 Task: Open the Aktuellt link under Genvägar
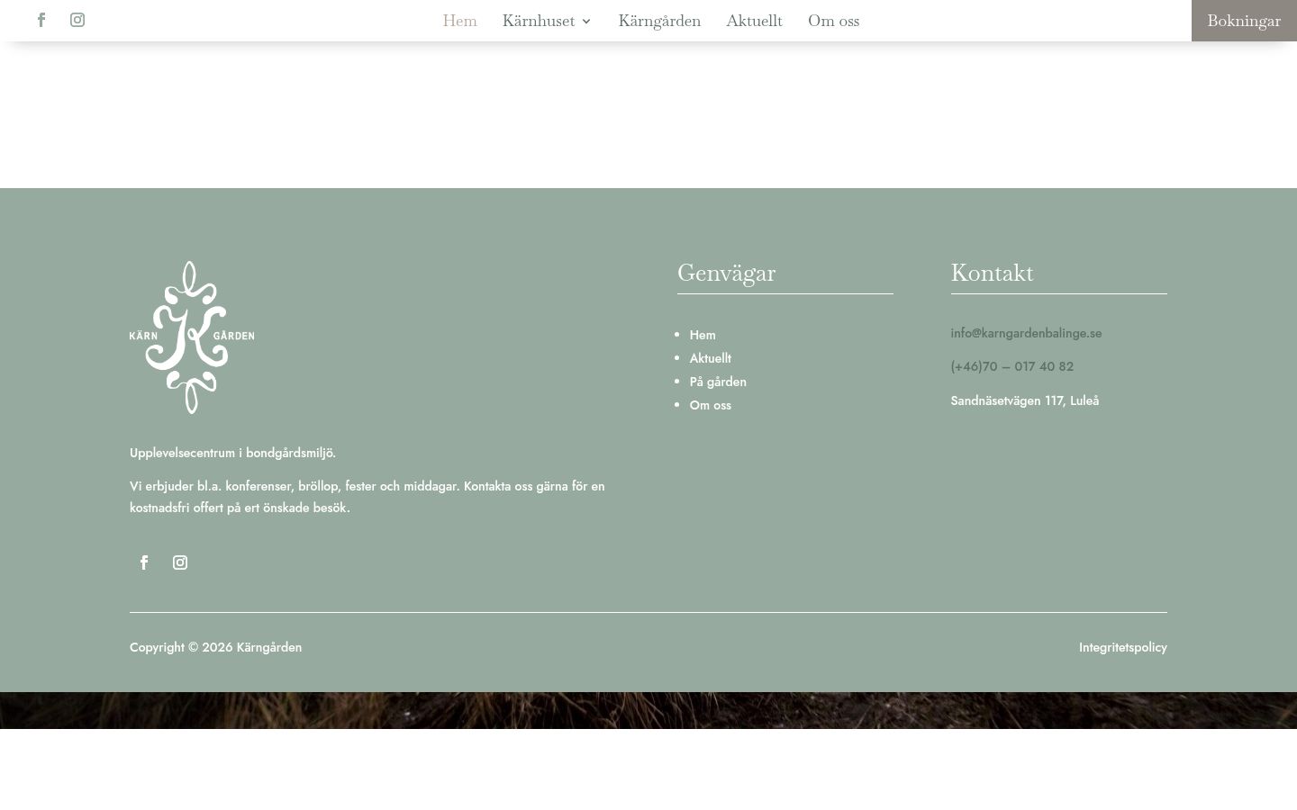point(711,358)
